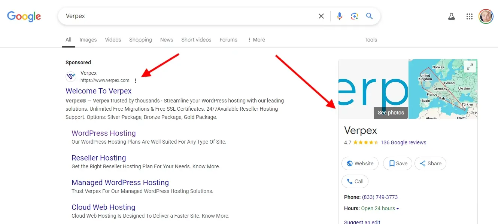Click the Call button
The height and width of the screenshot is (224, 498).
tap(355, 181)
